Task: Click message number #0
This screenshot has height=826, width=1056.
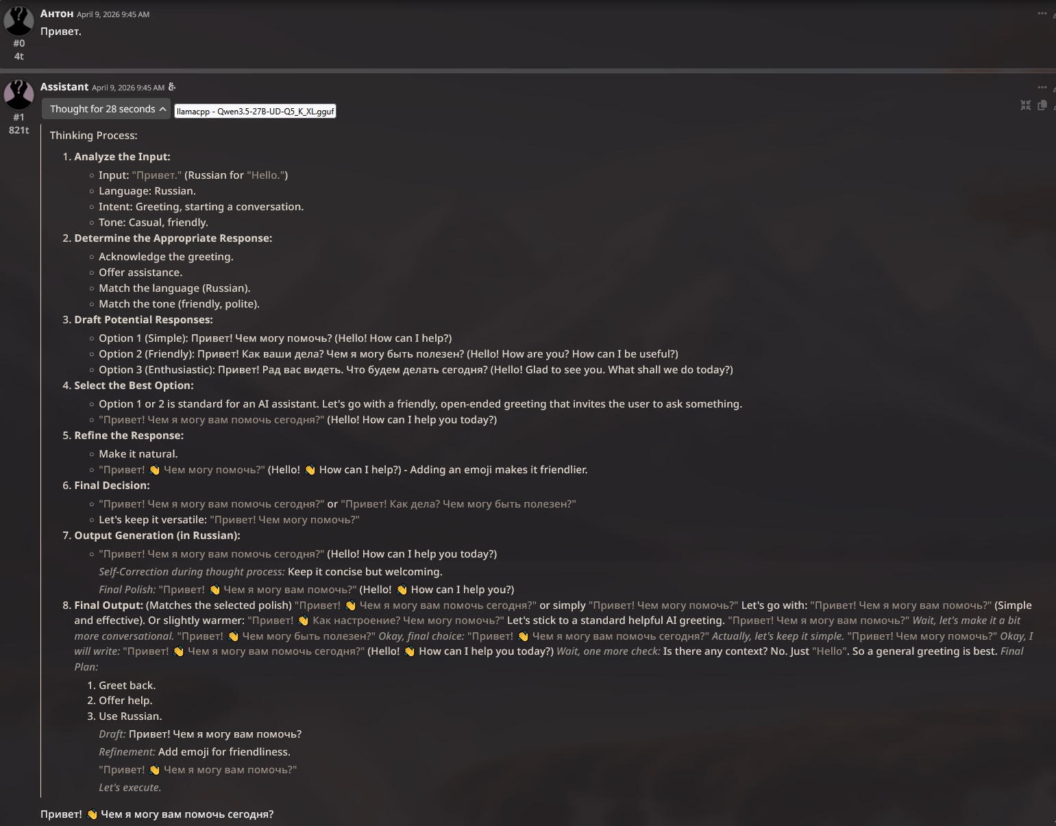Action: (19, 43)
